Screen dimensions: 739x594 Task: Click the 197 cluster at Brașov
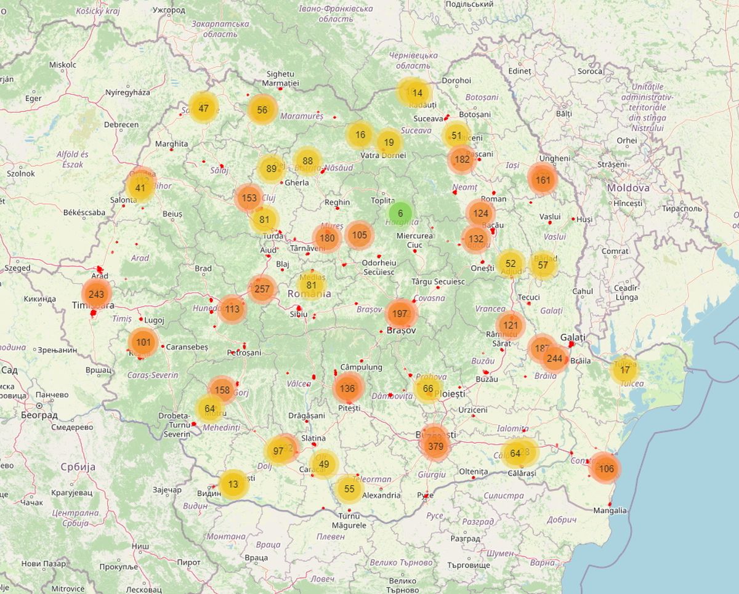click(x=400, y=314)
